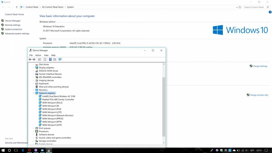Click the blue Help question-mark toolbar icon
Image resolution: width=272 pixels, height=153 pixels.
[50, 60]
